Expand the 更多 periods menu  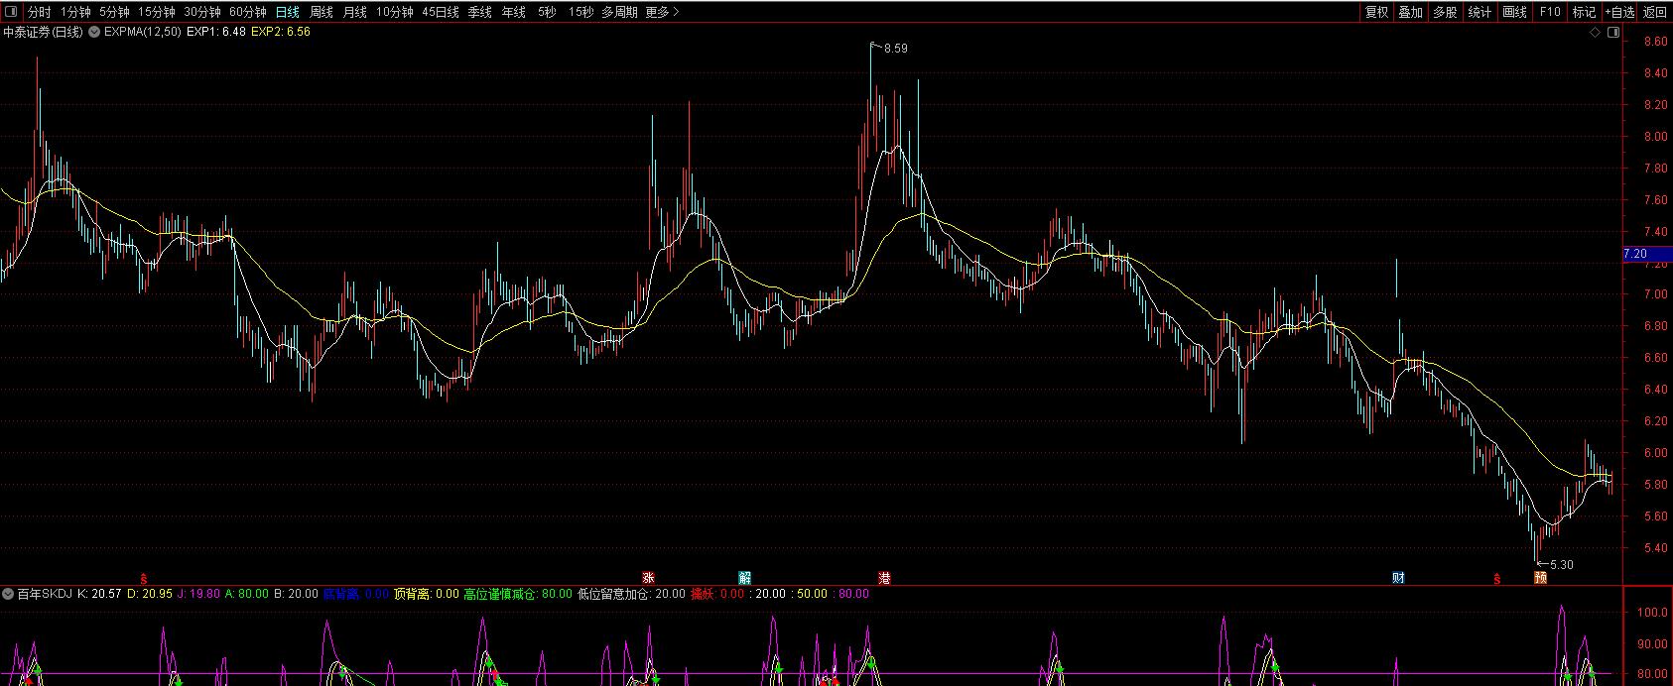click(662, 12)
